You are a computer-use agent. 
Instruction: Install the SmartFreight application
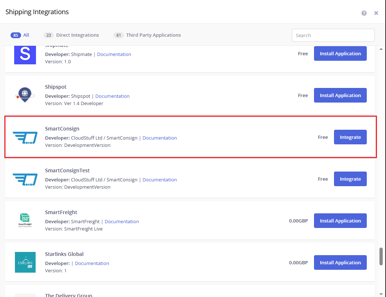pos(340,221)
